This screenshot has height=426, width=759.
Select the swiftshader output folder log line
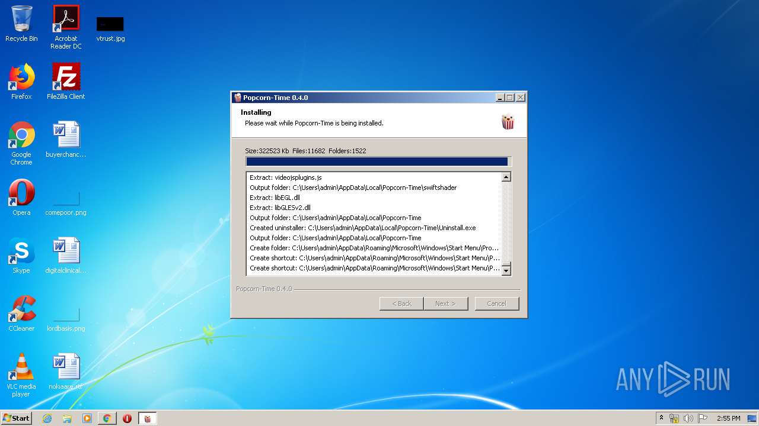pyautogui.click(x=353, y=188)
